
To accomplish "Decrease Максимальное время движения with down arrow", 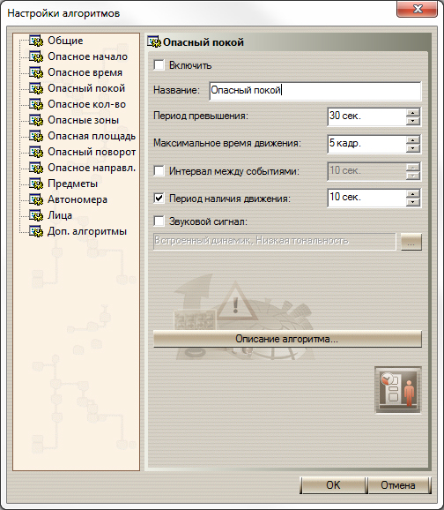I will point(413,148).
